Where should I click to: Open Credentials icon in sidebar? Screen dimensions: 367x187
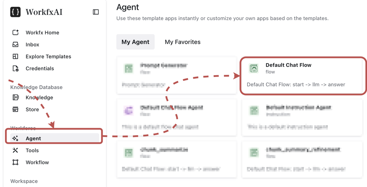[x=15, y=69]
